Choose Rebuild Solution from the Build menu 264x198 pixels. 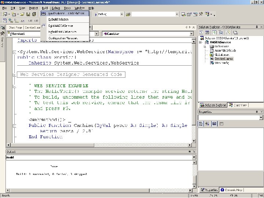[65, 19]
